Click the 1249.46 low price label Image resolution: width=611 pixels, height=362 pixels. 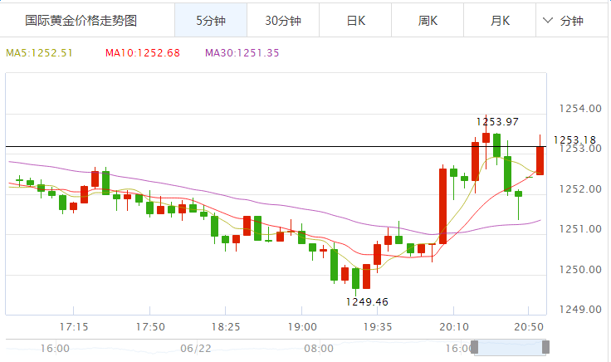[367, 302]
